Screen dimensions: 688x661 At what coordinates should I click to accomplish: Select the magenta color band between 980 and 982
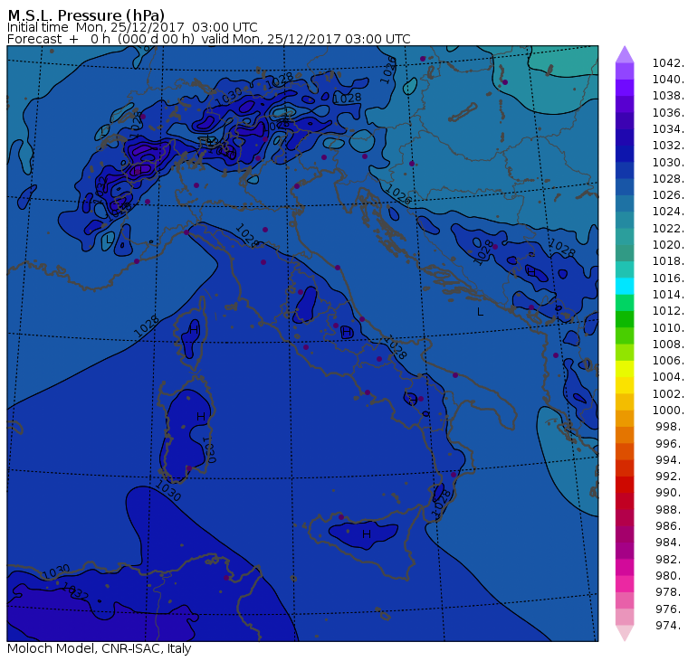pyautogui.click(x=625, y=567)
